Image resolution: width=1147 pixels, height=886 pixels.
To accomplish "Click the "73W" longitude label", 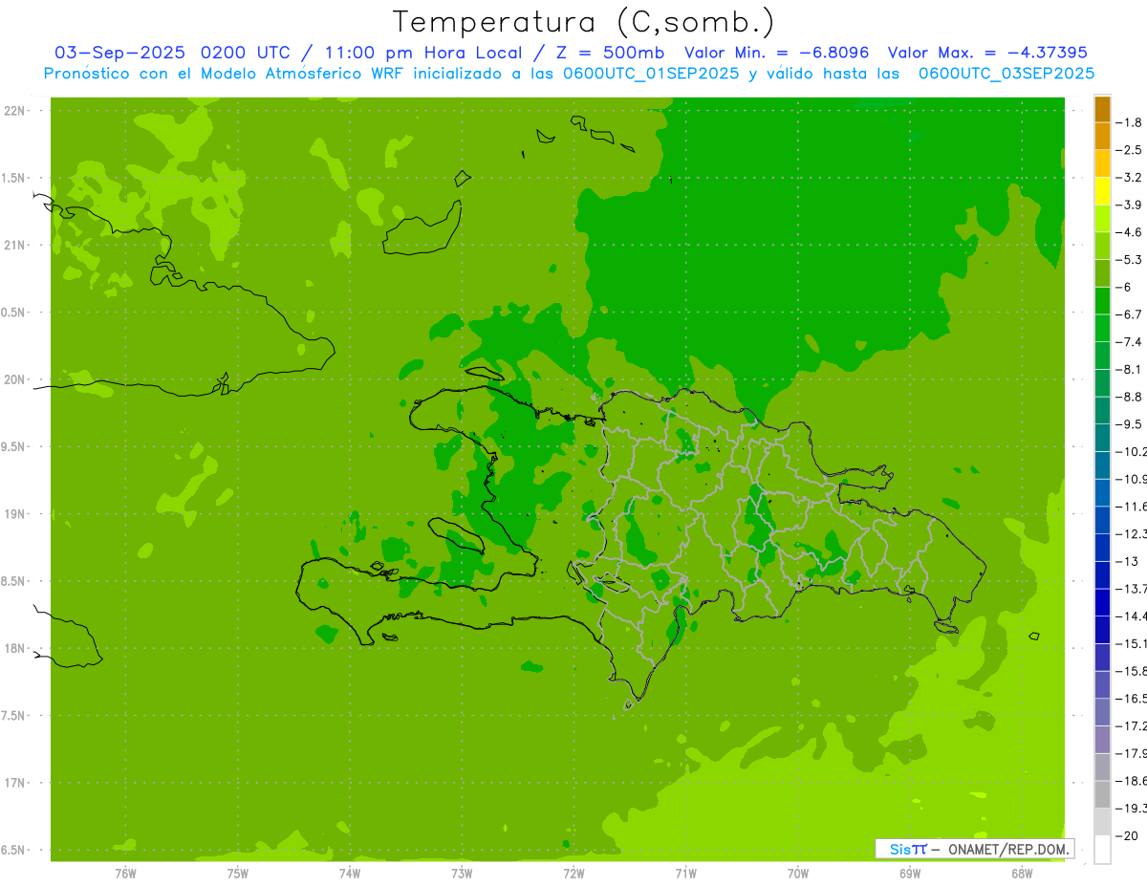I will (x=462, y=873).
